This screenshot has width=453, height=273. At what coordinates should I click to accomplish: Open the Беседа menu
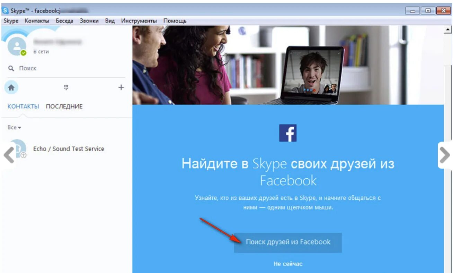click(64, 21)
